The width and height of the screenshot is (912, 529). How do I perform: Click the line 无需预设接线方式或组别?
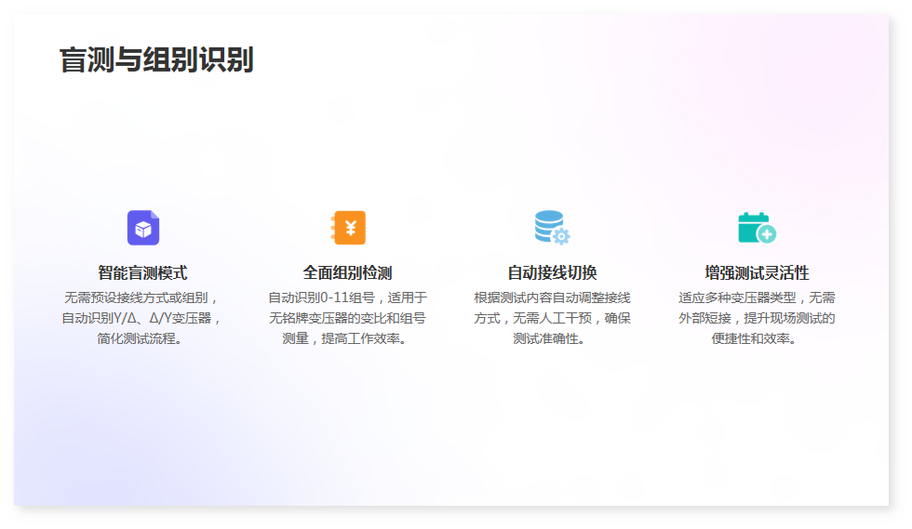142,298
